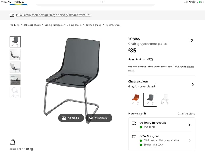Click the delivery truck icon beside PA5 0EJ
This screenshot has width=205, height=154.
coord(134,123)
